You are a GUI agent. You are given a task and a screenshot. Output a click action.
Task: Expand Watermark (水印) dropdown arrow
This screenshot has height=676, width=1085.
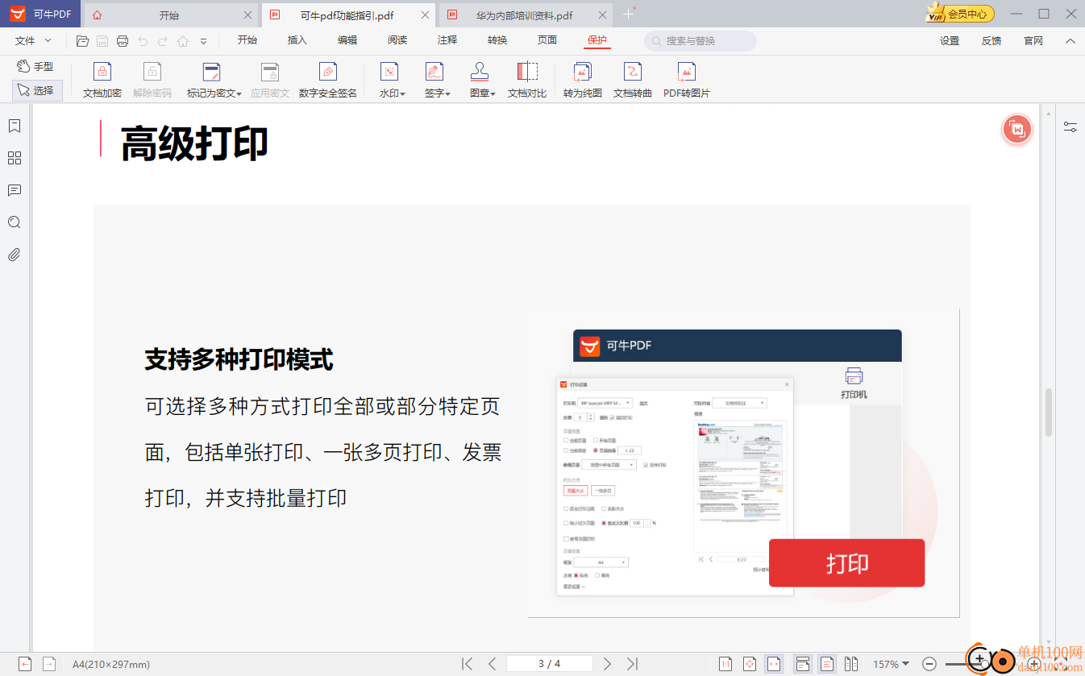pos(402,93)
